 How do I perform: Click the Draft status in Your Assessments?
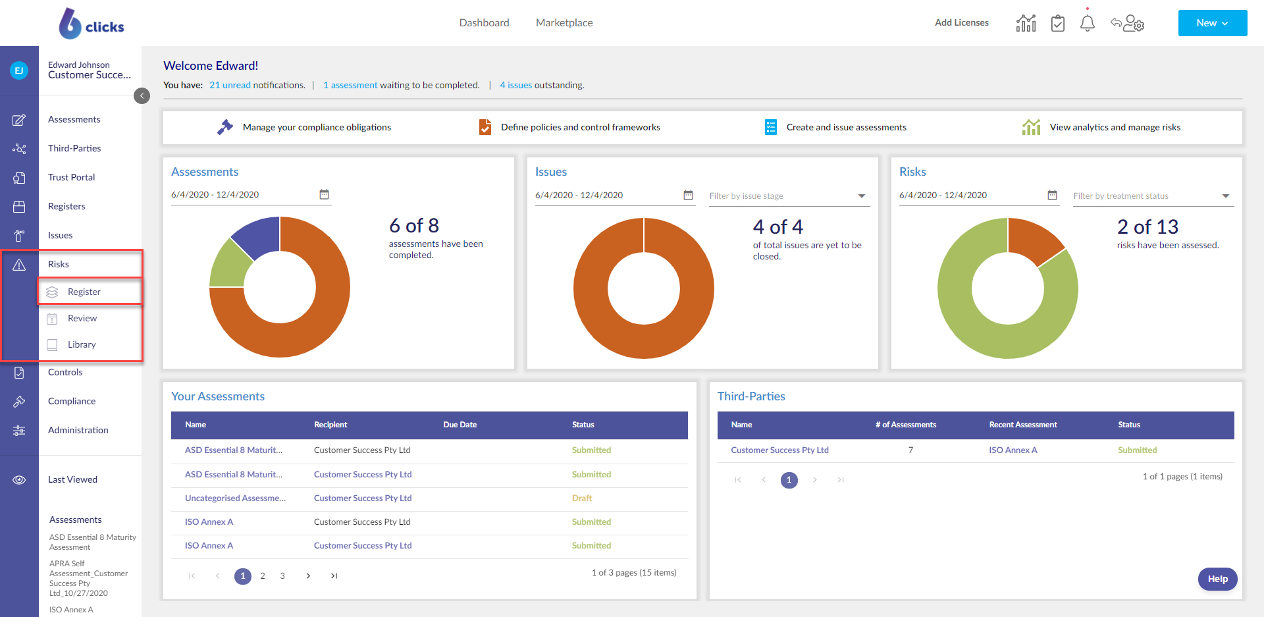(582, 498)
